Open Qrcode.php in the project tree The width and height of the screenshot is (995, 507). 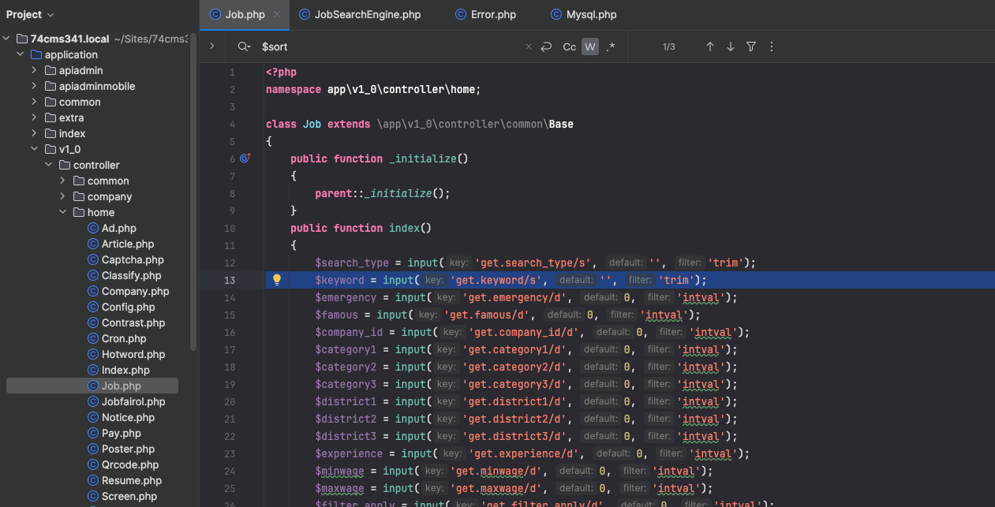[123, 464]
